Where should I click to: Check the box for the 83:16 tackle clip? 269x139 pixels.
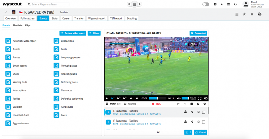[x=204, y=122]
